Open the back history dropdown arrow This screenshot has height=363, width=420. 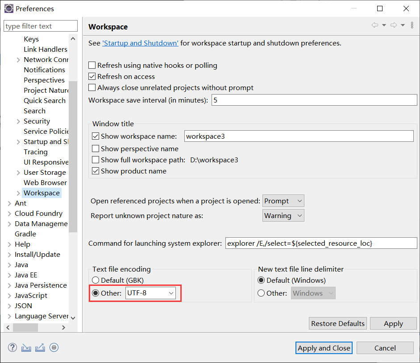pos(384,25)
